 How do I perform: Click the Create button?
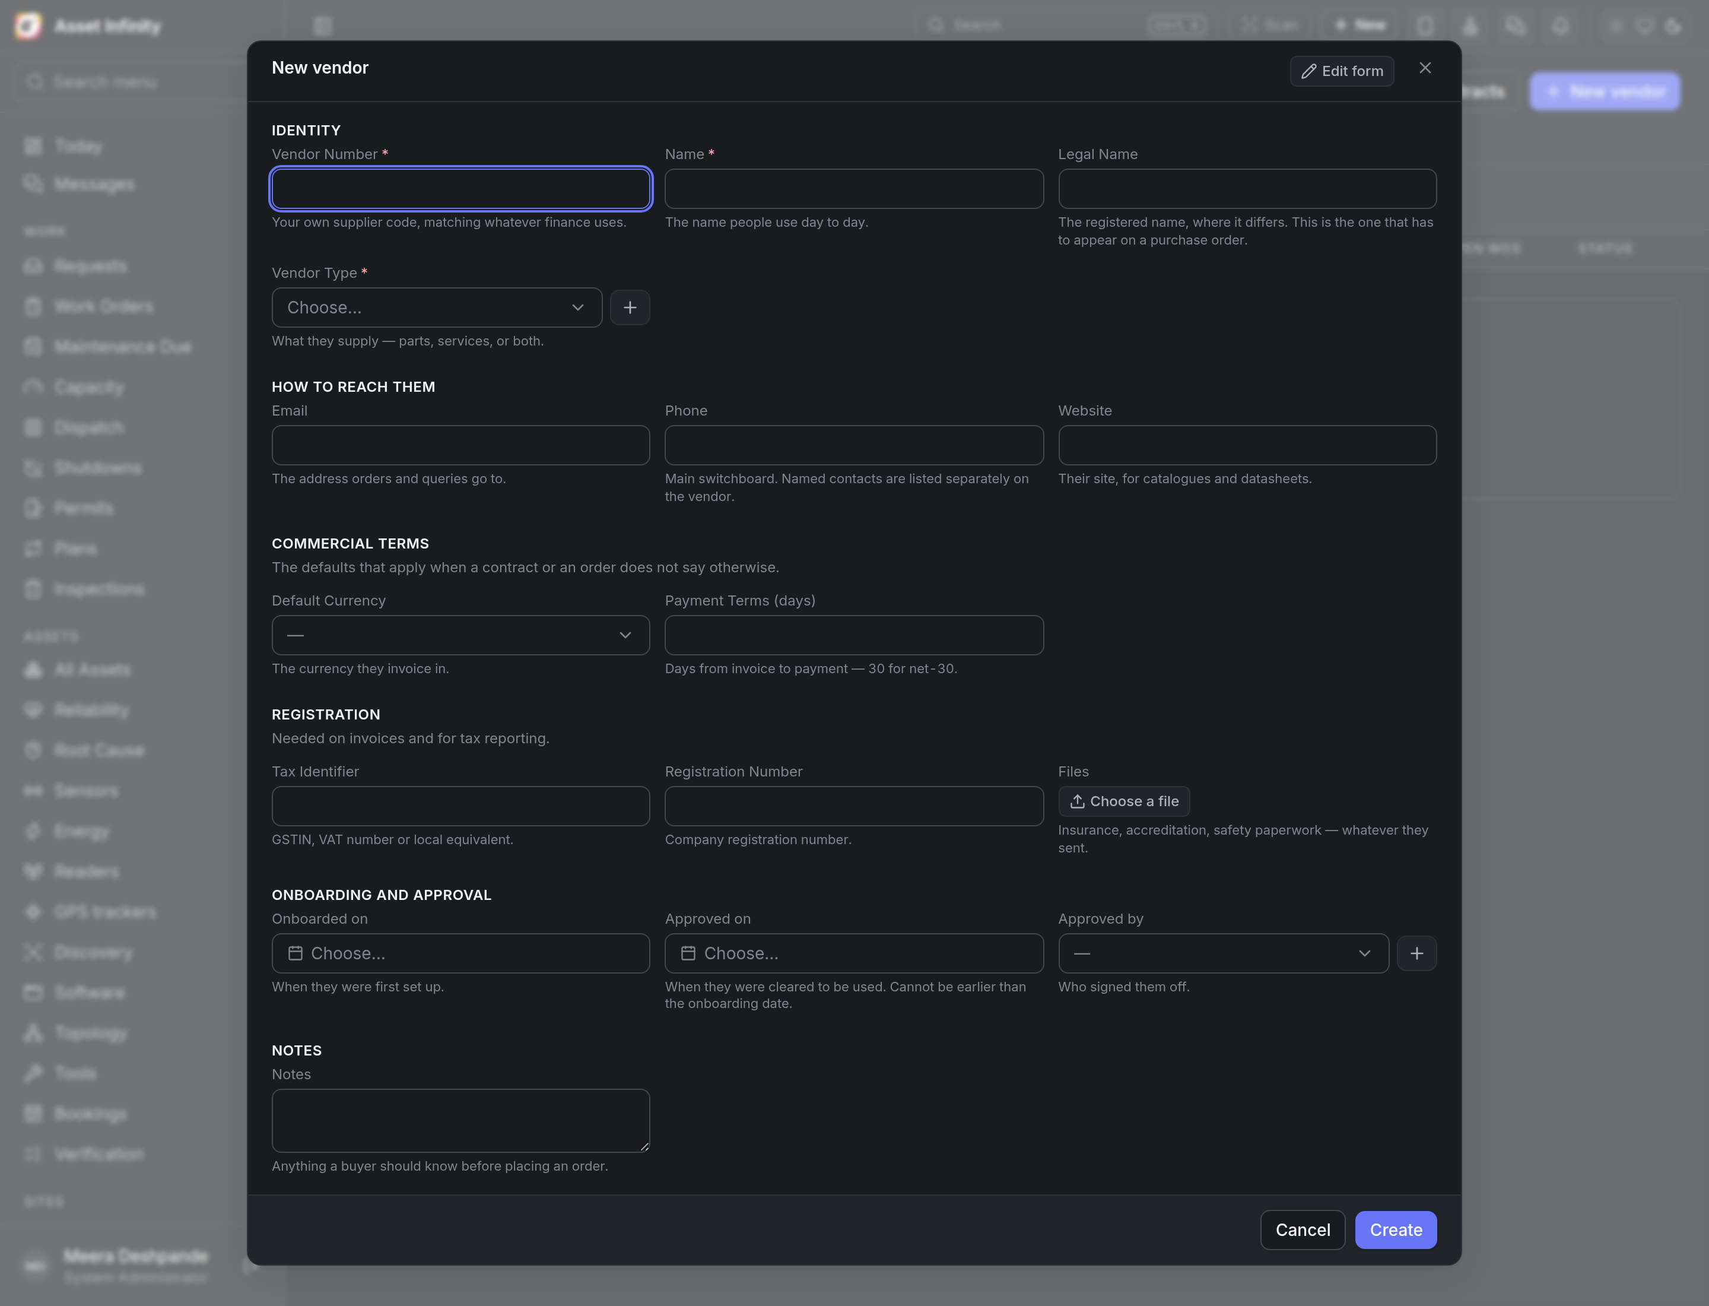tap(1395, 1230)
